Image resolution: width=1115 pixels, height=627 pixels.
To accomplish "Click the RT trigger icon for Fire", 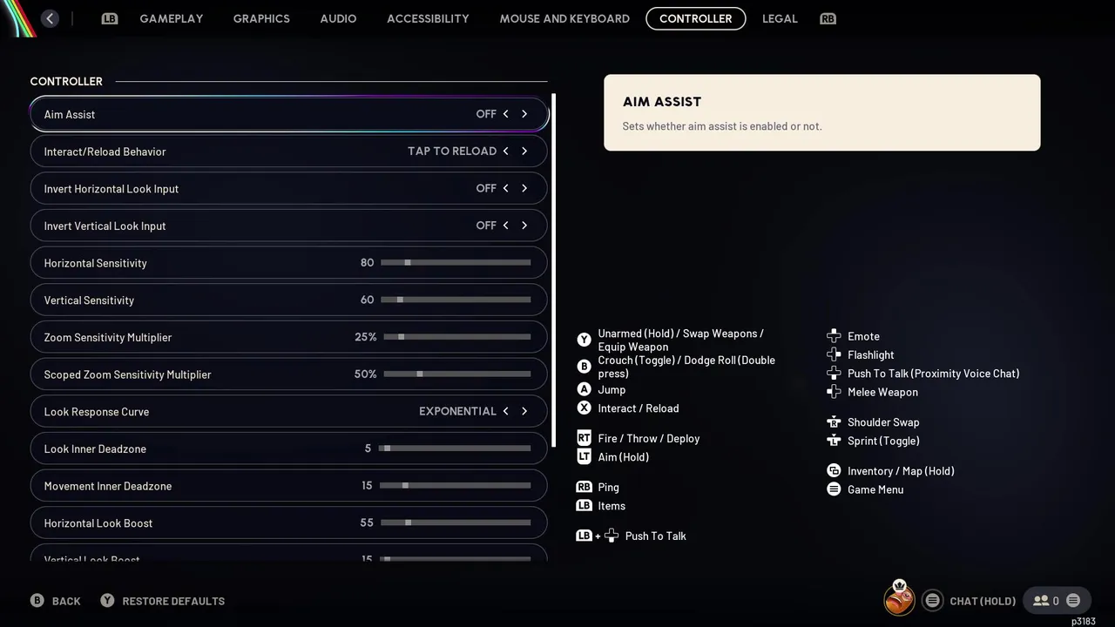I will pos(584,438).
